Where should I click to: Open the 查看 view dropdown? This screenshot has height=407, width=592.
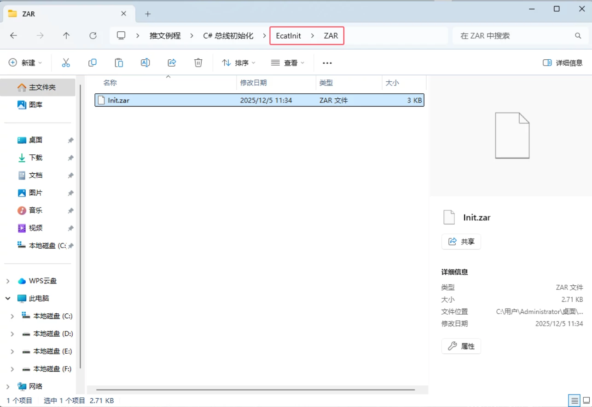(x=288, y=62)
